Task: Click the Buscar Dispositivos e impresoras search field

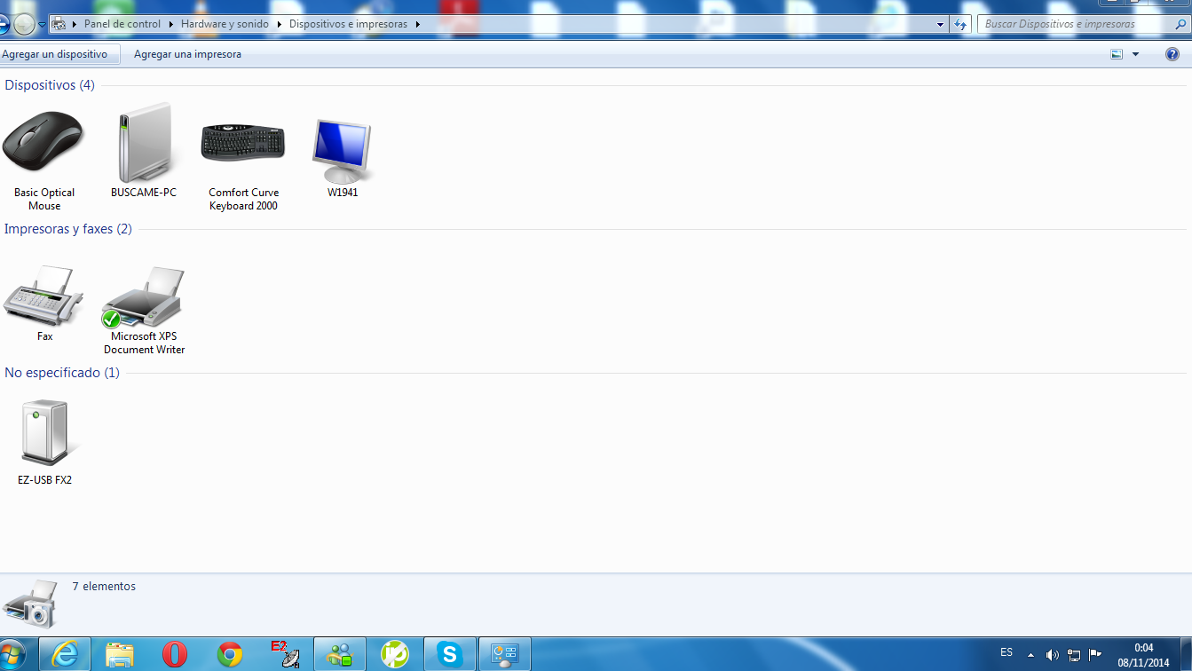Action: (x=1074, y=24)
